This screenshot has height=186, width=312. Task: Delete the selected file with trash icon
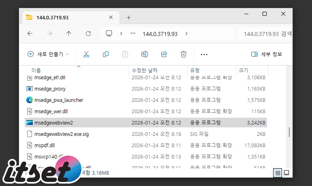(x=184, y=54)
